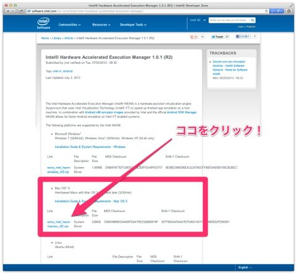Open Installation Guide & System Requirements - Windows

click(x=90, y=147)
